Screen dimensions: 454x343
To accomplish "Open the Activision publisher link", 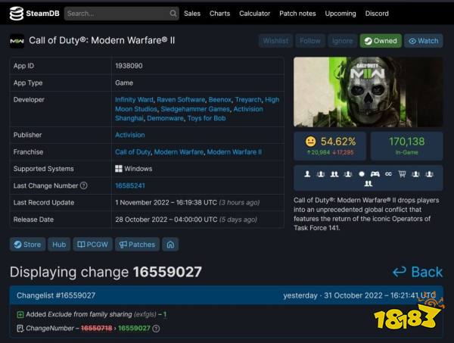I will [x=129, y=135].
